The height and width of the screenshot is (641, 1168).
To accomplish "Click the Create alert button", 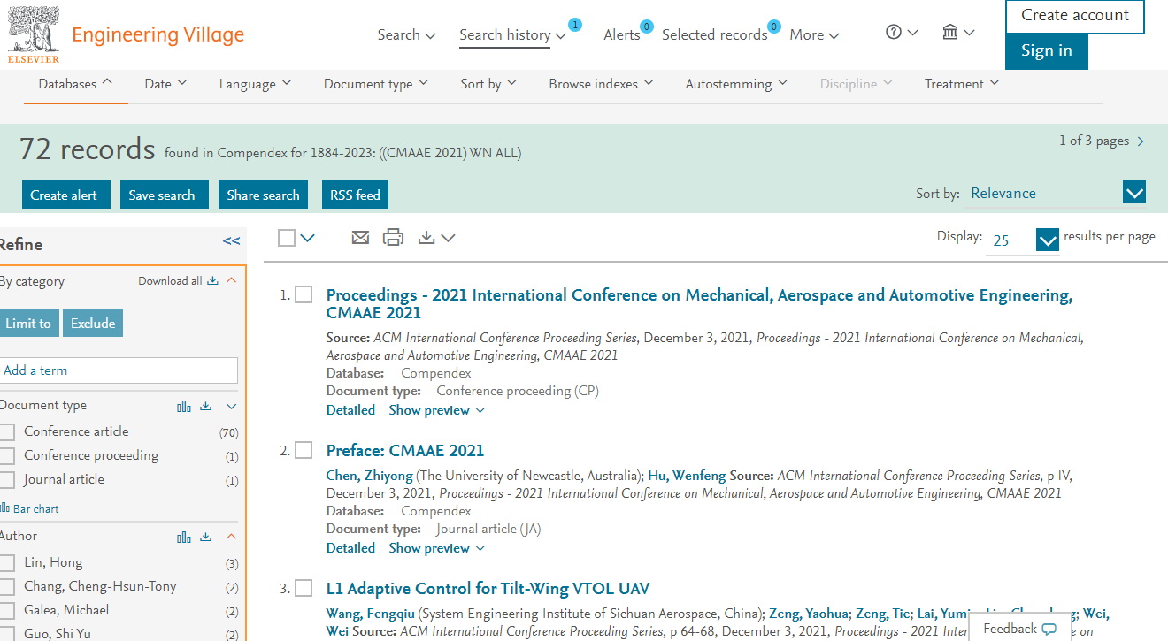I will (x=65, y=195).
